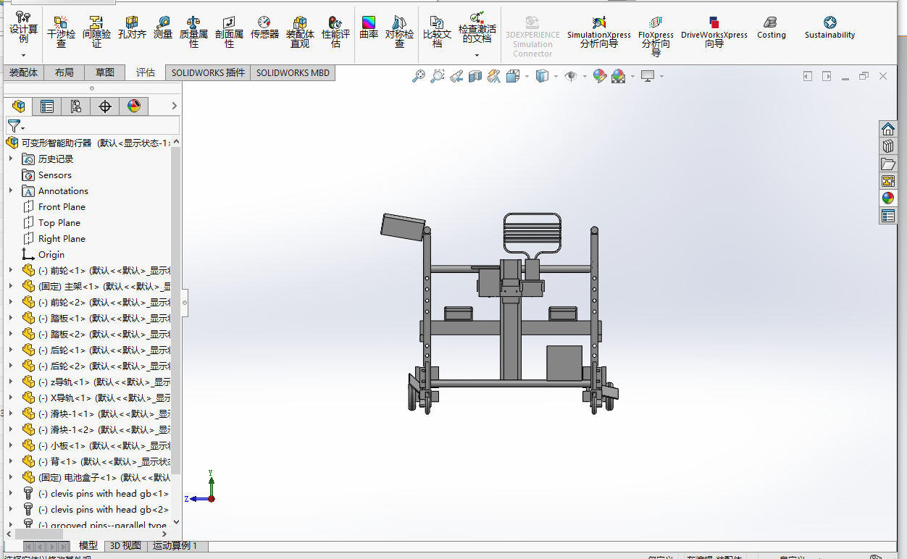Select the 孔对齐 hole alignment tool
Viewport: 907px width, 559px height.
click(x=133, y=28)
